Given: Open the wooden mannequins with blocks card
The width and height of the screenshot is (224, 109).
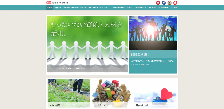Looking at the screenshot, I should (112, 93).
